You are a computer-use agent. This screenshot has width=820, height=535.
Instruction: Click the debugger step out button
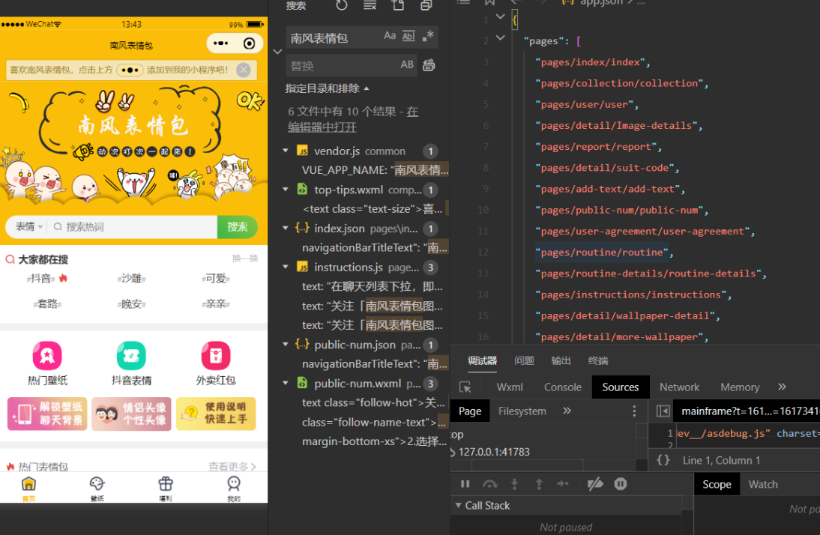539,484
